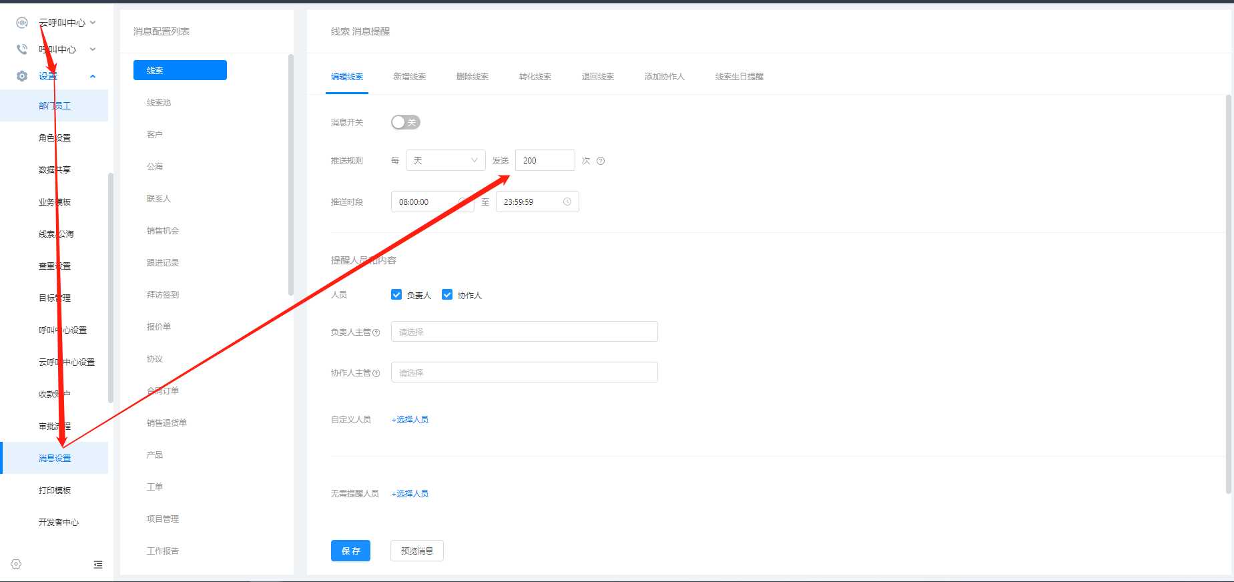Switch to the 线索生日提醒 tab
The image size is (1234, 582).
[739, 77]
